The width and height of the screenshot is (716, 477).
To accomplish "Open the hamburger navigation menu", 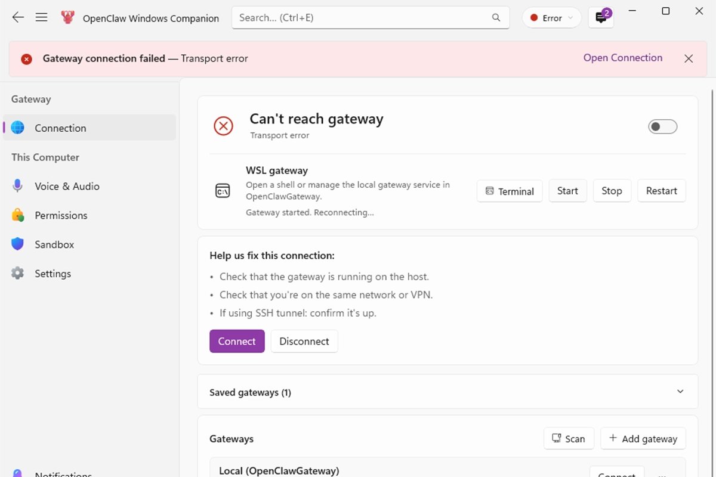I will point(41,18).
